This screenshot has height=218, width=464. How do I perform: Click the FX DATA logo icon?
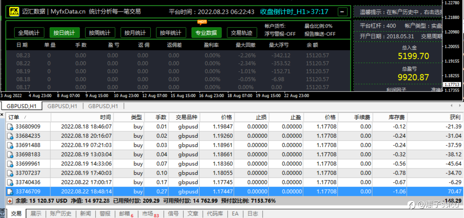(14, 12)
